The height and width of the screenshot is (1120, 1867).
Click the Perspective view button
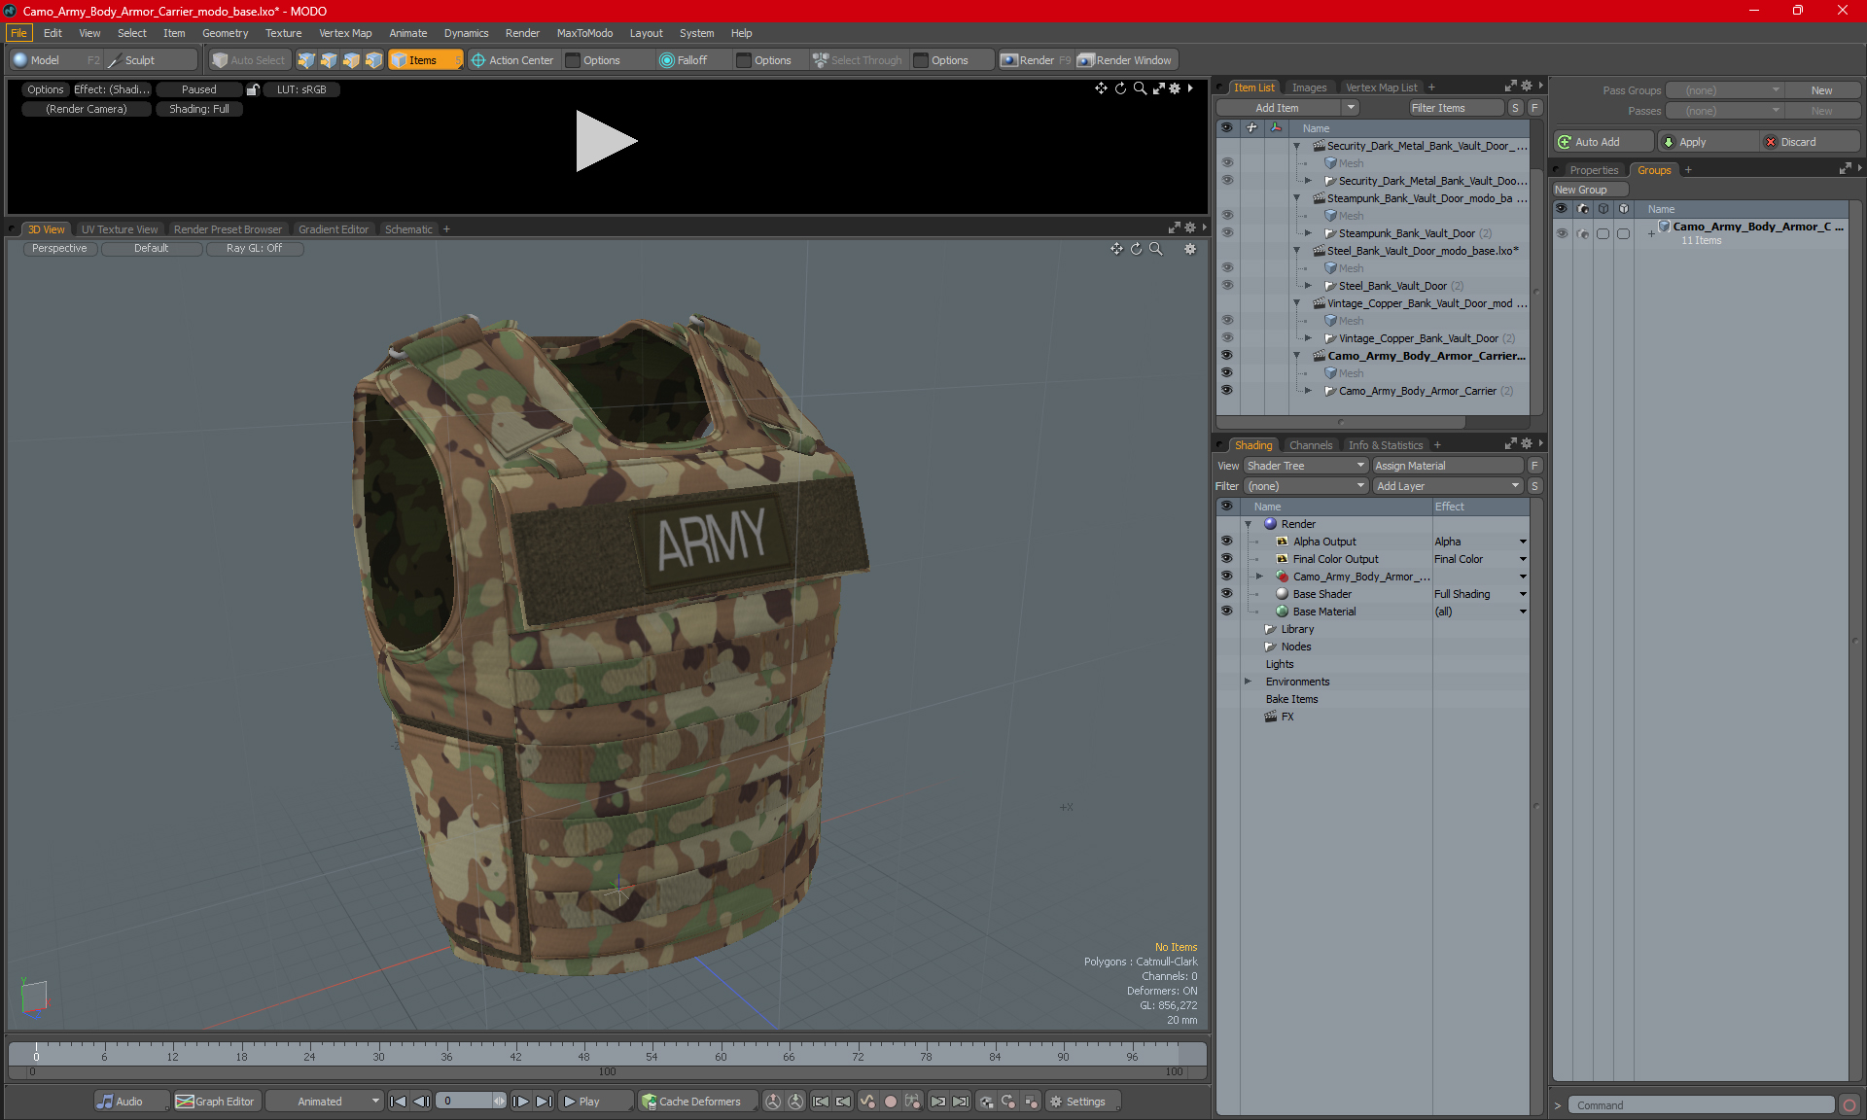[59, 249]
